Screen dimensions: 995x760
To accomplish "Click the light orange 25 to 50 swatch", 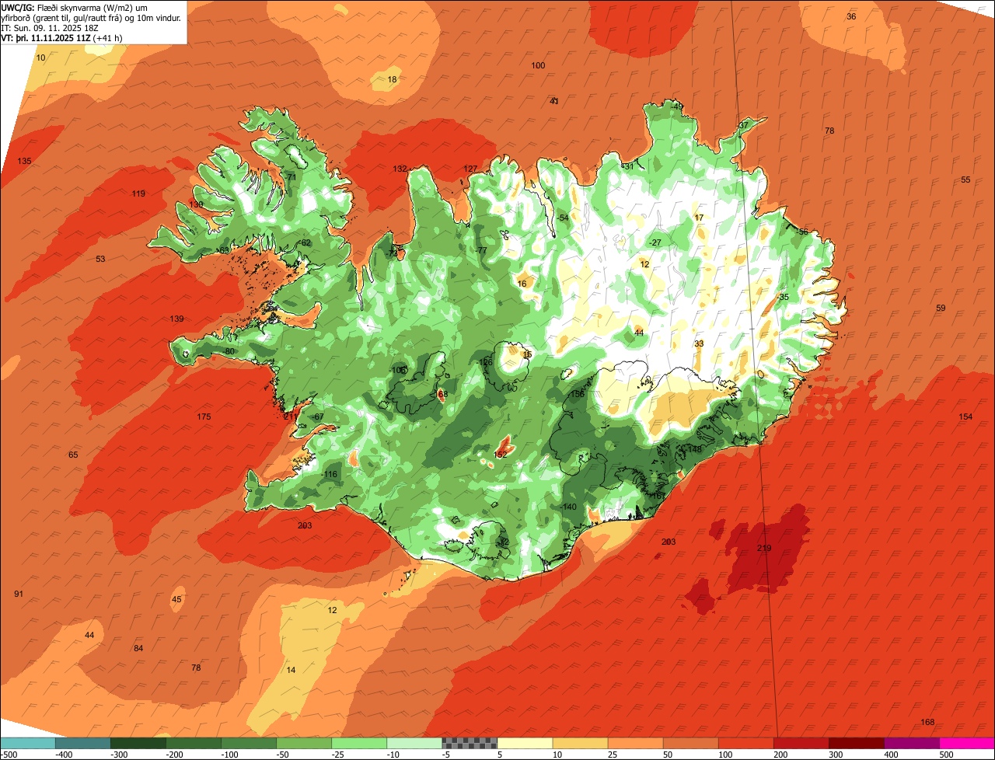I will (x=634, y=743).
